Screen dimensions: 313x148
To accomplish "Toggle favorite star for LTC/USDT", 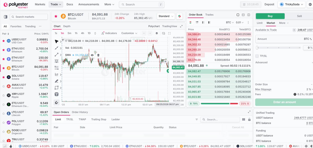I will 3,113.
